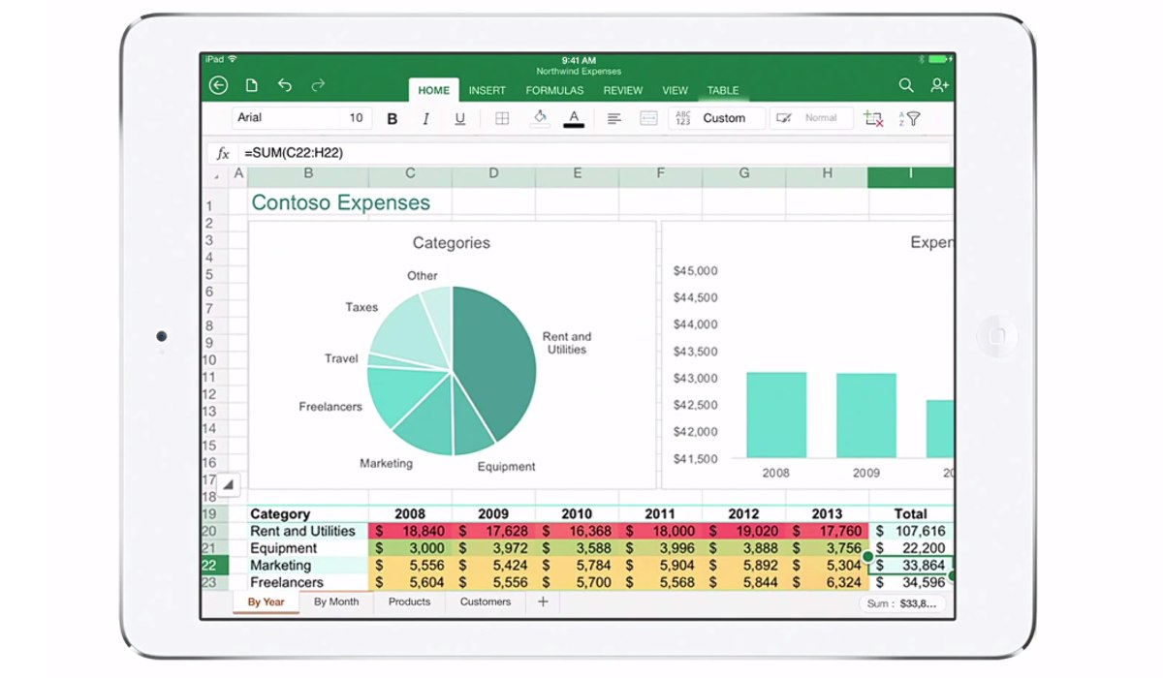Open the share with people icon

(938, 86)
